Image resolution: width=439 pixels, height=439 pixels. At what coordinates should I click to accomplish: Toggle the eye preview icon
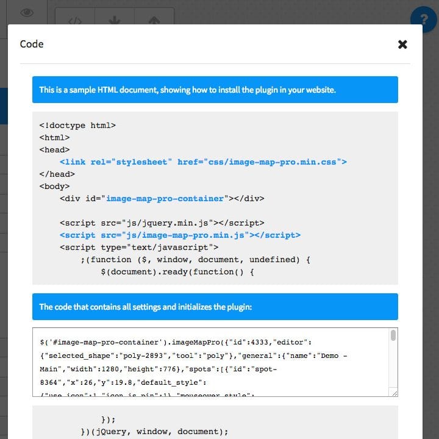tap(26, 13)
